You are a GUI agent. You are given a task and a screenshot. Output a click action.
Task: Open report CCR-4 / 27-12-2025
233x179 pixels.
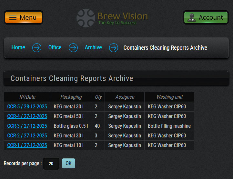click(x=27, y=116)
